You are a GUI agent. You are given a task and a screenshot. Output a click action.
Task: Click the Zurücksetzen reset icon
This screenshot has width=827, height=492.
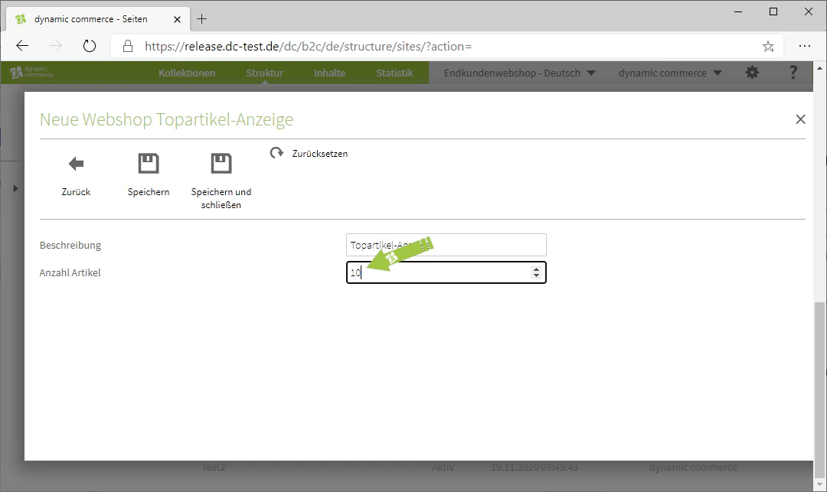[x=277, y=153]
